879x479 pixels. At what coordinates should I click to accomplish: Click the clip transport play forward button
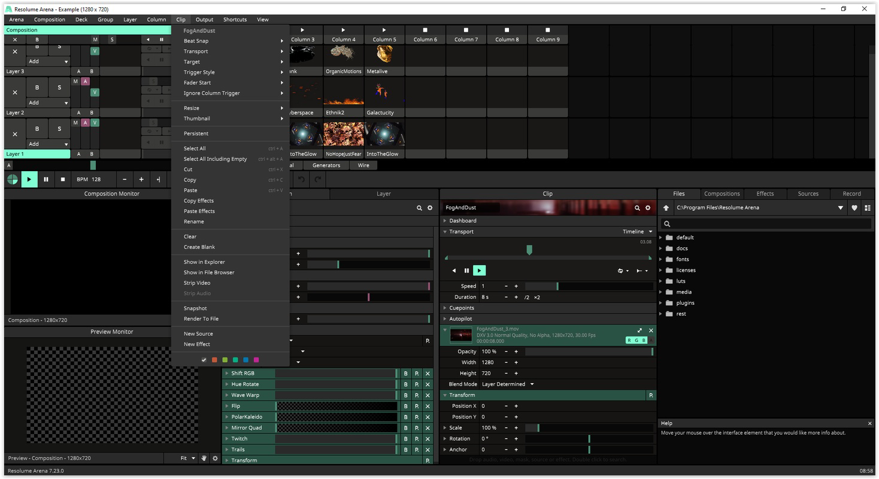tap(479, 271)
